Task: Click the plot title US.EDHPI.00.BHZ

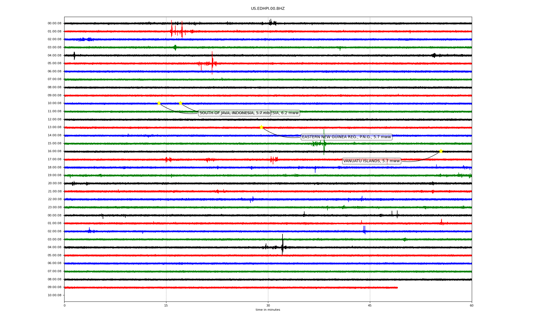Action: coord(268,9)
